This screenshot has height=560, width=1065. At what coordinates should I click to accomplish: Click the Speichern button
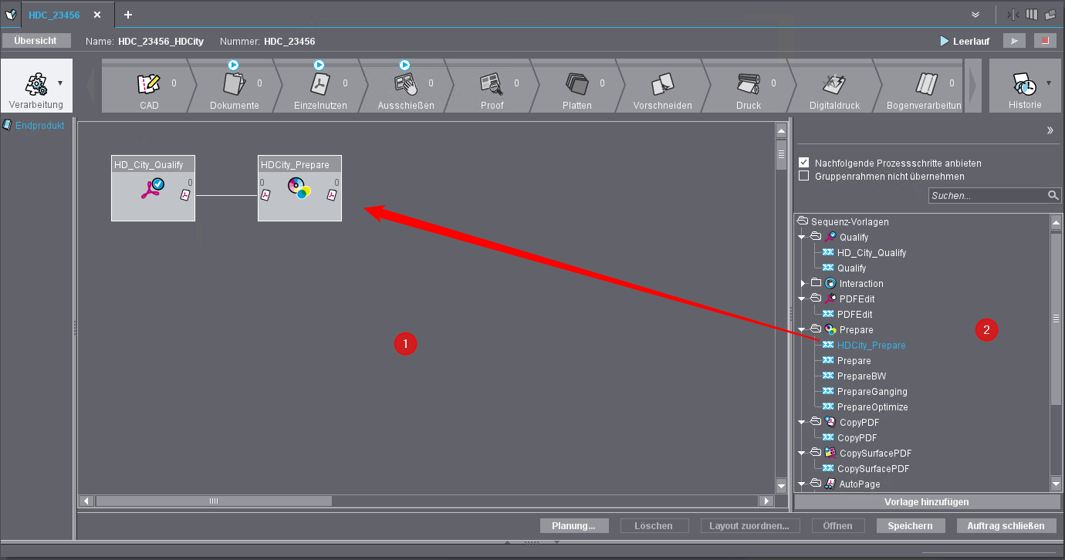[x=910, y=526]
